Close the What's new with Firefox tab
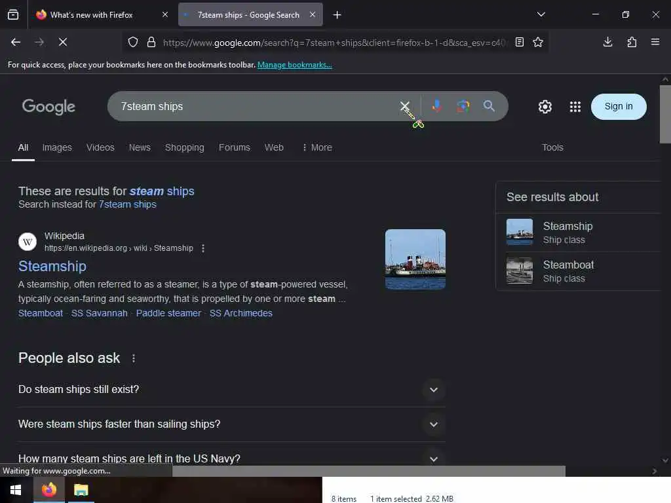671x503 pixels. [165, 14]
